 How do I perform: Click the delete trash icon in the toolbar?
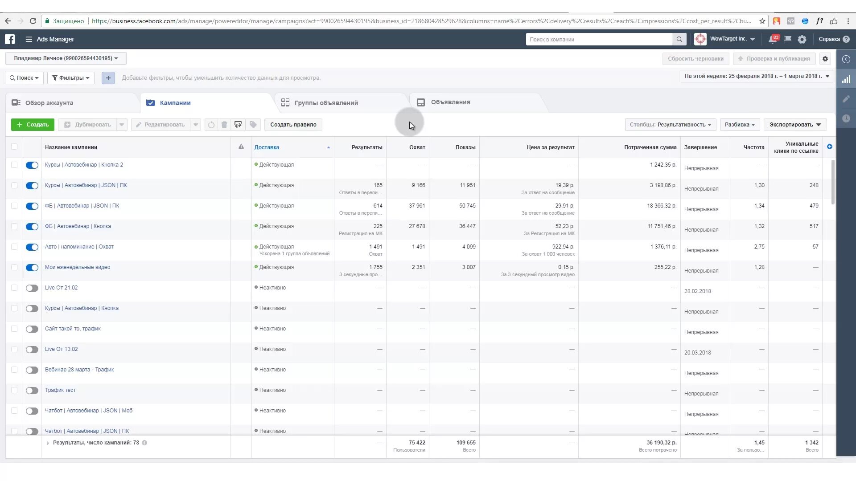coord(224,125)
